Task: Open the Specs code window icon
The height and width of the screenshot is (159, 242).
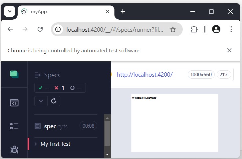Action: click(x=14, y=103)
